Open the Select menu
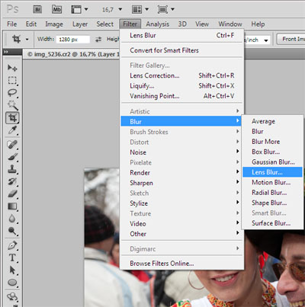Image resolution: width=305 pixels, height=307 pixels. point(104,24)
